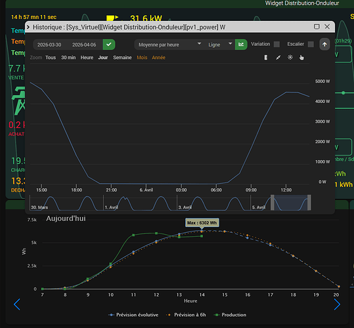Click the Widget Distribution-Onduleur header title
The height and width of the screenshot is (328, 354).
click(x=302, y=3)
